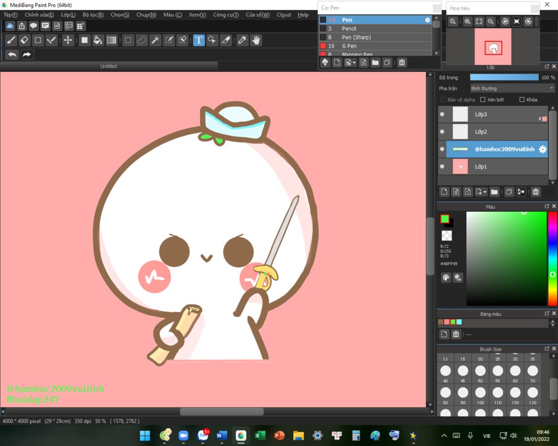Enable the Khóa checkbox
The width and height of the screenshot is (558, 446).
point(521,100)
